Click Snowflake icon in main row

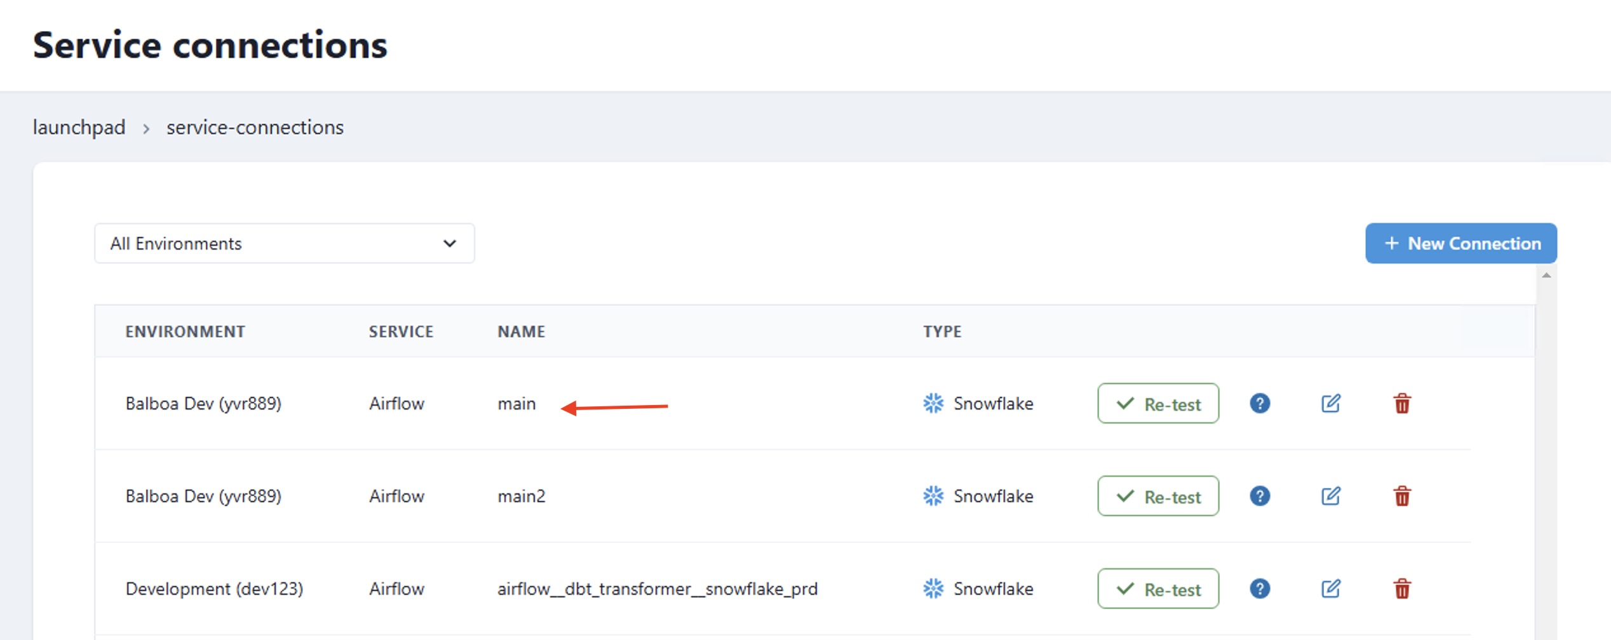point(933,403)
